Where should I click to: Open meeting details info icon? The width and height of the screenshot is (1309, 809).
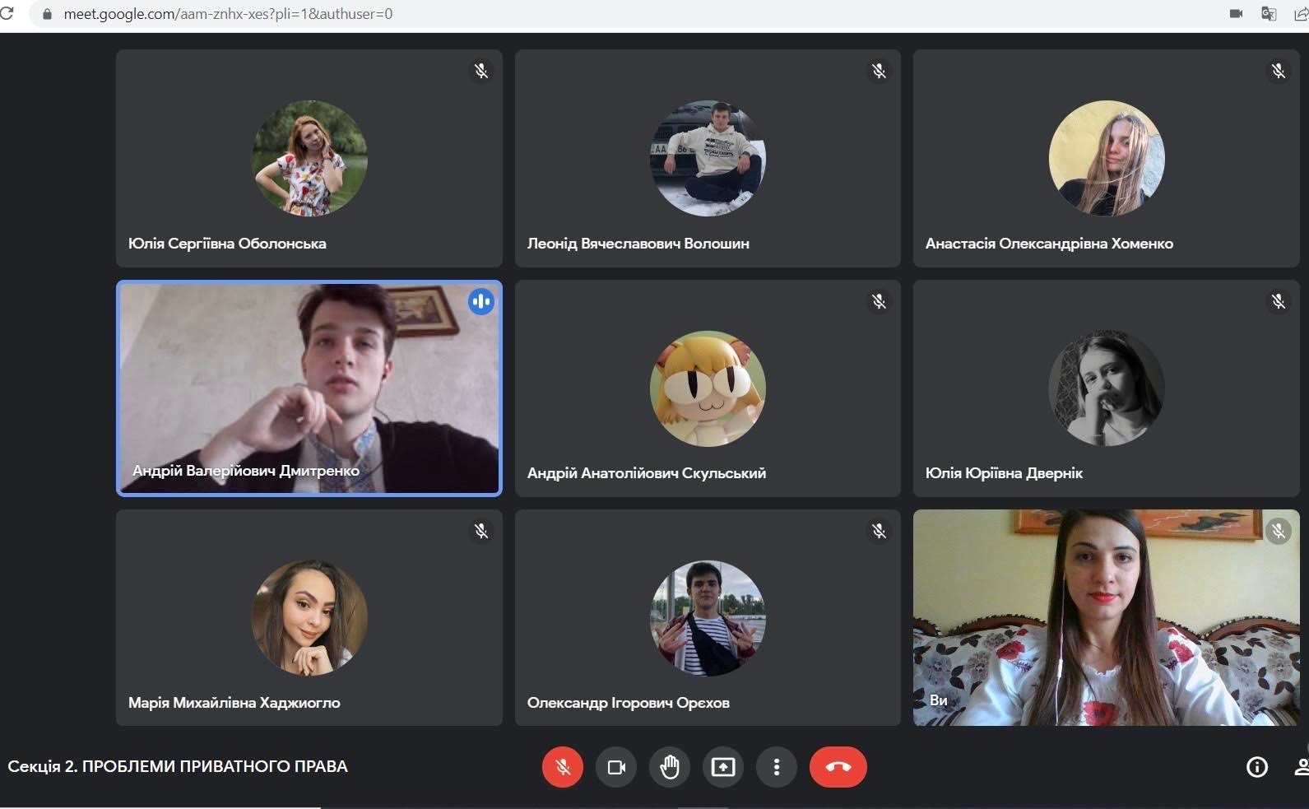[x=1256, y=767]
